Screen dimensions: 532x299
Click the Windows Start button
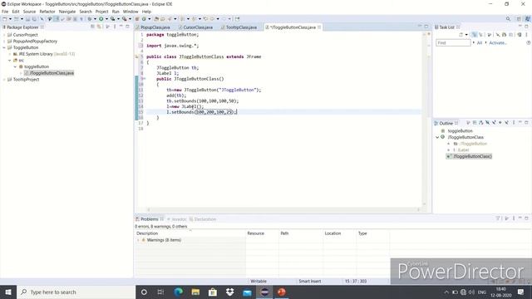click(8, 292)
